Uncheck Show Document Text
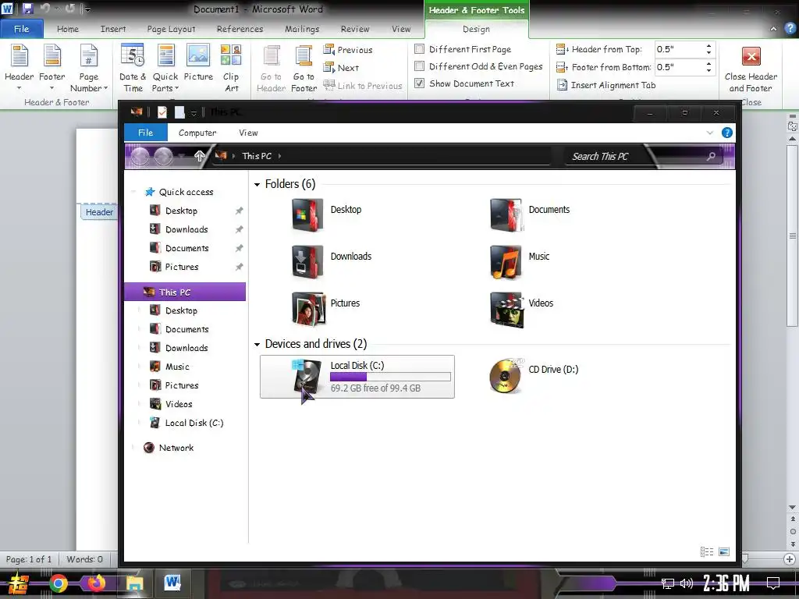This screenshot has width=799, height=599. [419, 83]
